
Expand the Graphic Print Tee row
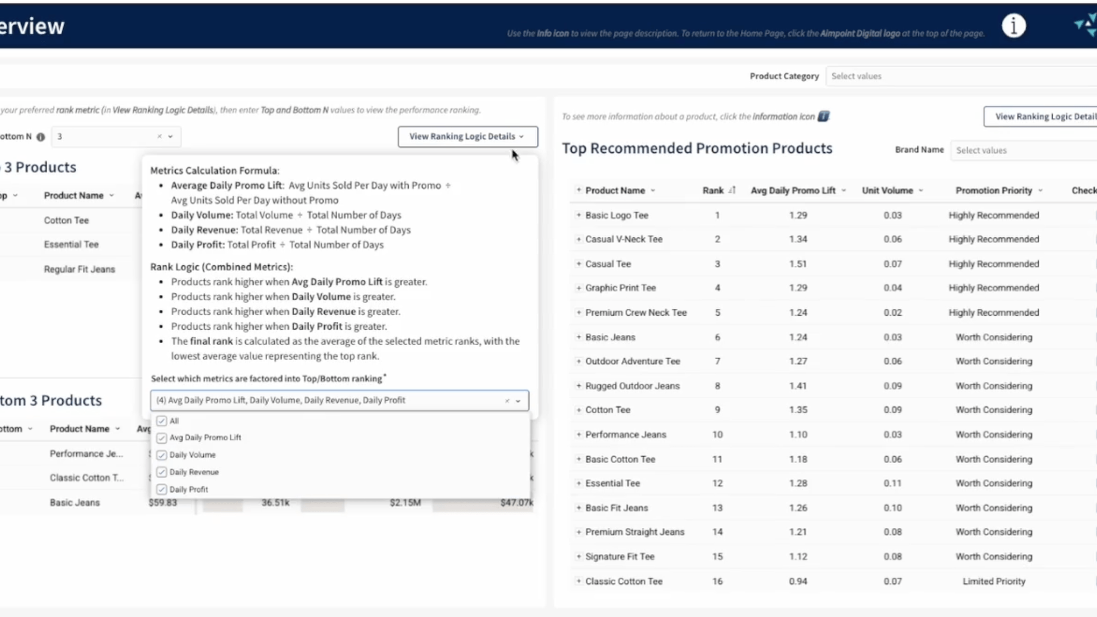pyautogui.click(x=578, y=288)
